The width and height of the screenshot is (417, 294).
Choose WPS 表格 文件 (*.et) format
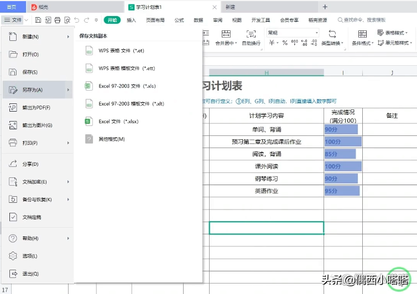coord(121,50)
